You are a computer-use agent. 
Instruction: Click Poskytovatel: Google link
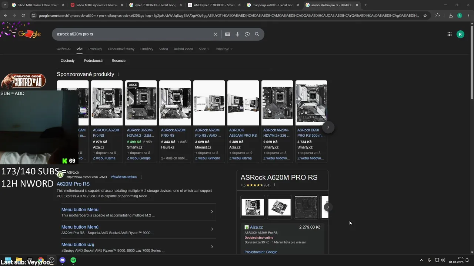pos(261,252)
